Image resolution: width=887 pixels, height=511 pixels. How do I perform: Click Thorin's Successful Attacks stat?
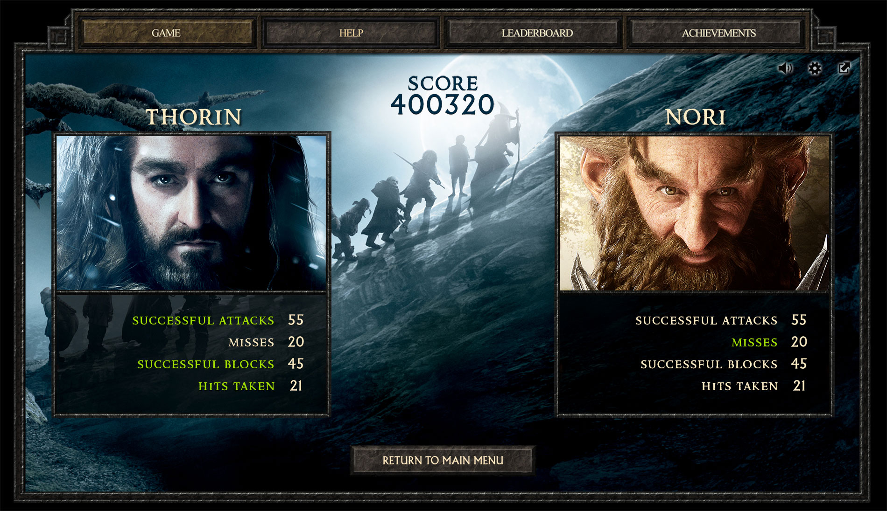[x=218, y=320]
